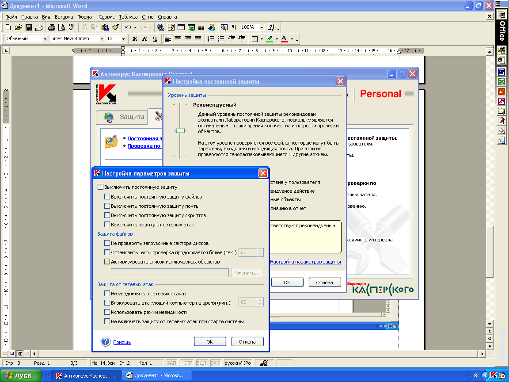Insert hyperlink globe icon
This screenshot has height=382, width=509.
pos(160,27)
